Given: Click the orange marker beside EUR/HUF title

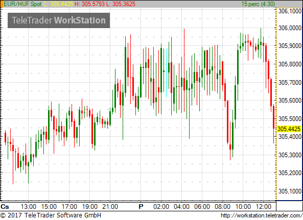Looking at the screenshot, I should 2,4.
